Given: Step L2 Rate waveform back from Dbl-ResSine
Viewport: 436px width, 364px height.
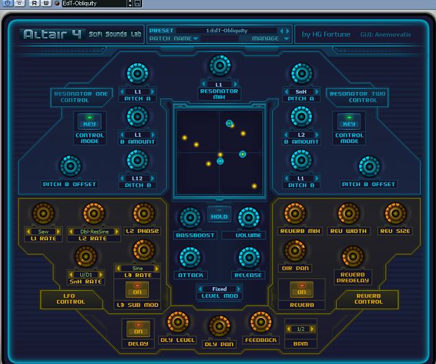Looking at the screenshot, I should [x=71, y=231].
